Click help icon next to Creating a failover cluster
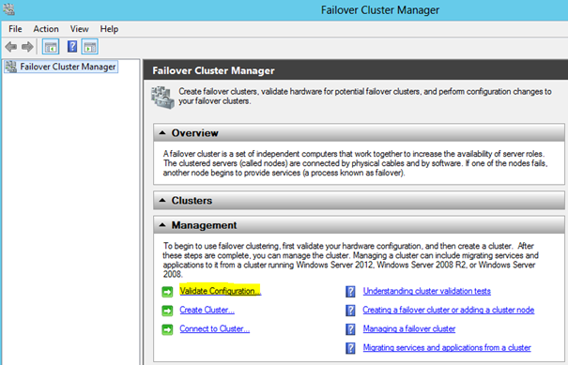Image resolution: width=568 pixels, height=365 pixels. click(350, 311)
